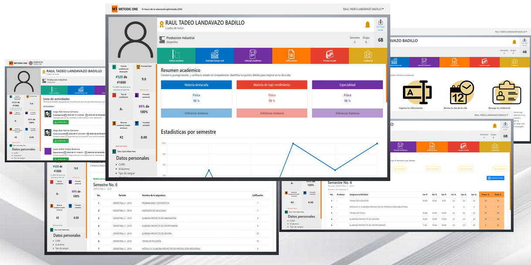The height and width of the screenshot is (265, 531).
Task: Click Descargar tardes download icon in center window
Action: click(380, 25)
